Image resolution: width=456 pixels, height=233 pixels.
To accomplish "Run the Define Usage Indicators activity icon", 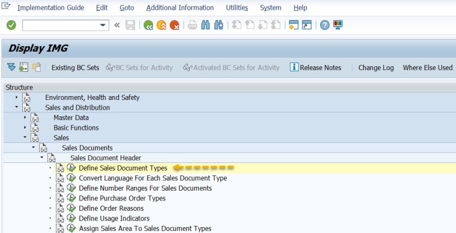I will 71,218.
